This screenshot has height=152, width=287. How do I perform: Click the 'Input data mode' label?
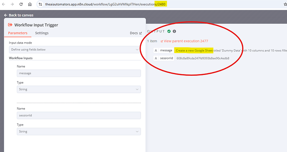[20, 43]
